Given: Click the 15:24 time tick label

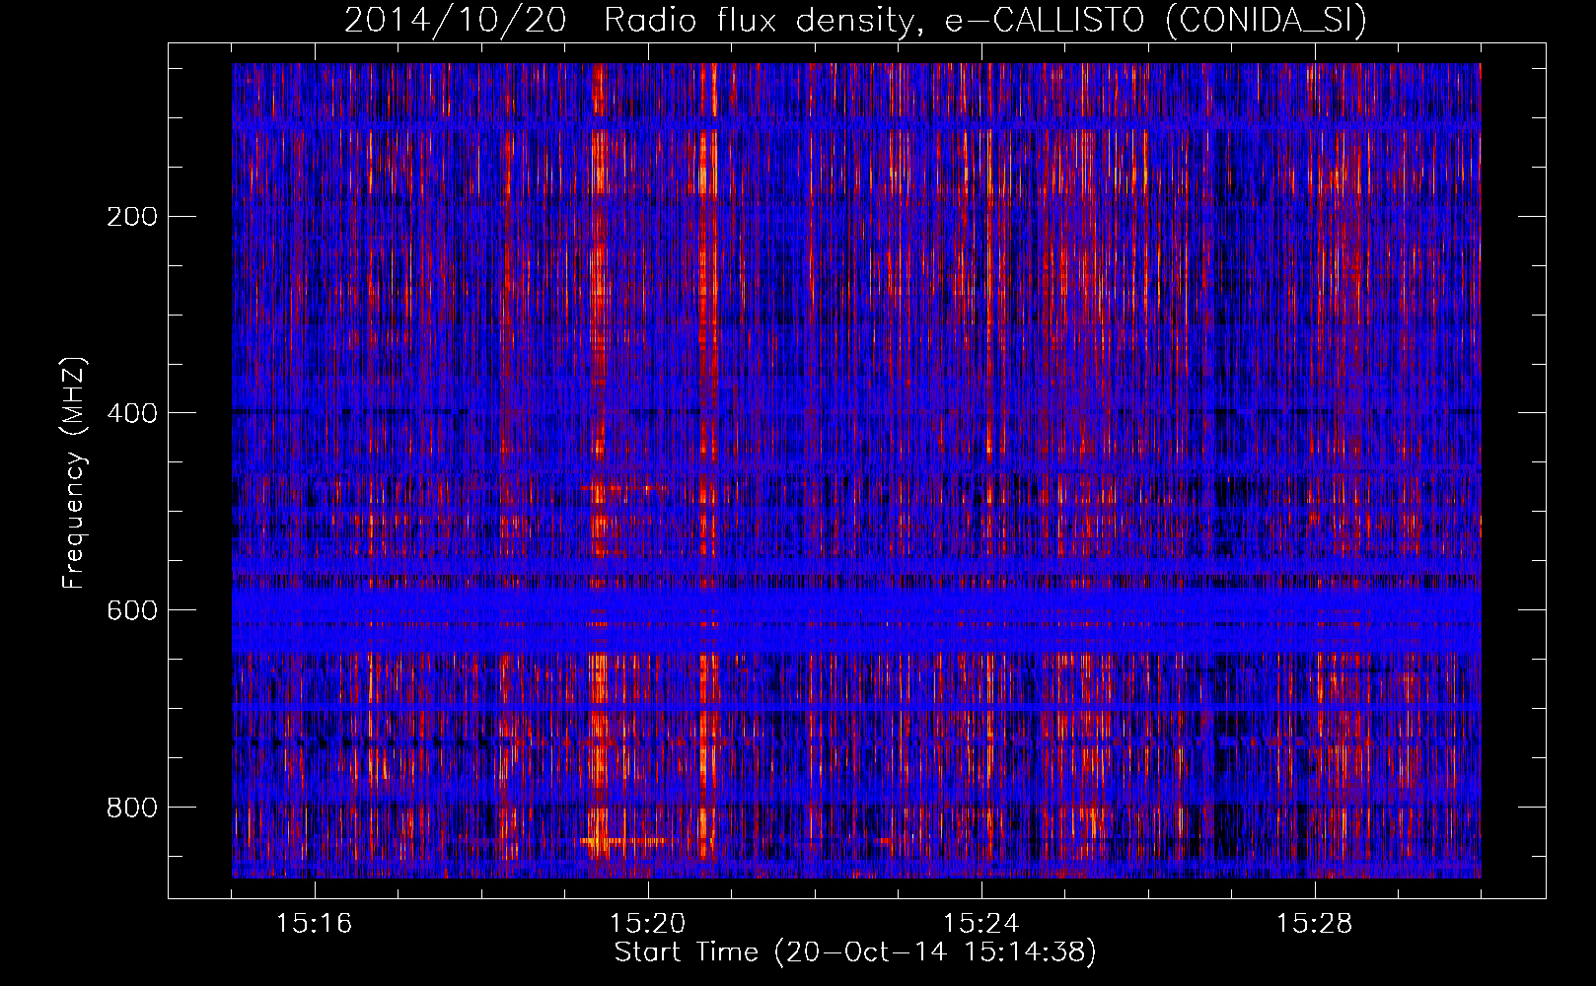Looking at the screenshot, I should coord(981,924).
